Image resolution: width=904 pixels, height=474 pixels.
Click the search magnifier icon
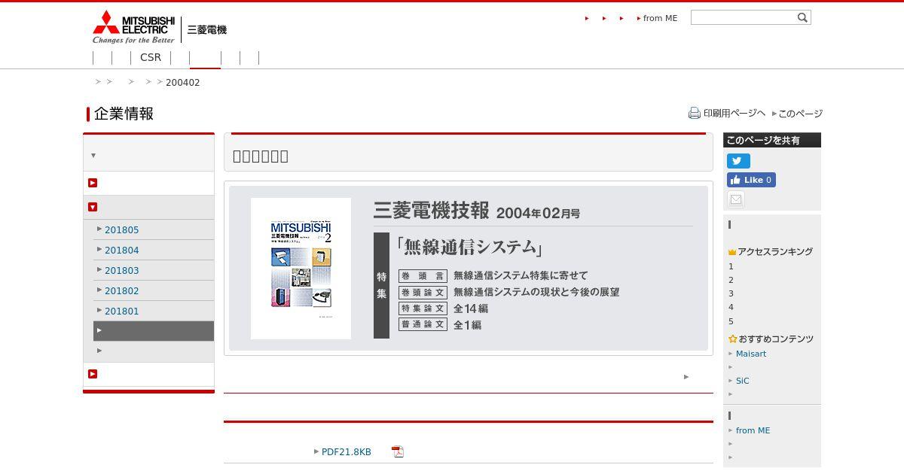pyautogui.click(x=802, y=17)
